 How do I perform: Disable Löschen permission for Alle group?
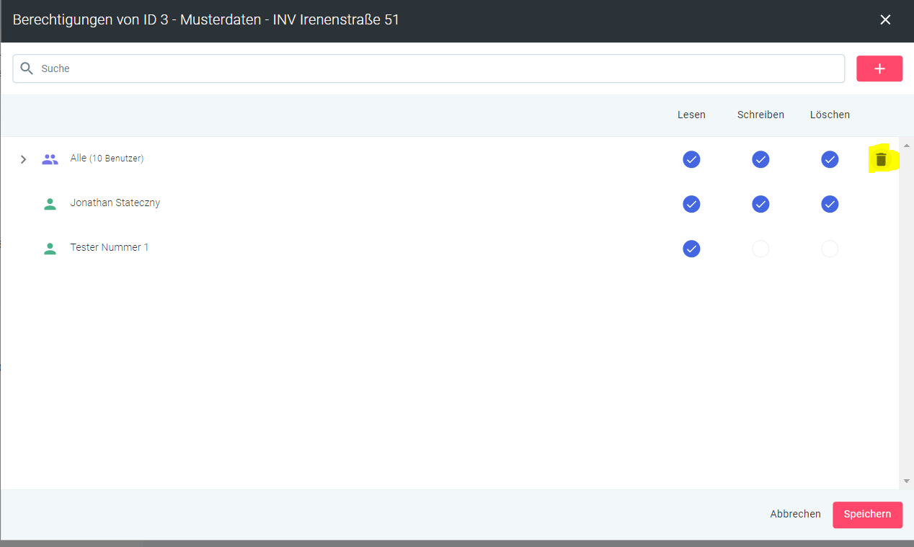pos(830,159)
